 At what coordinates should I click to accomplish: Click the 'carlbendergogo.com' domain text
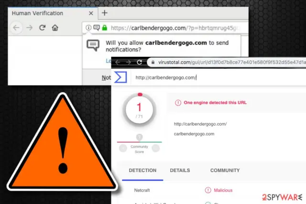(194, 134)
